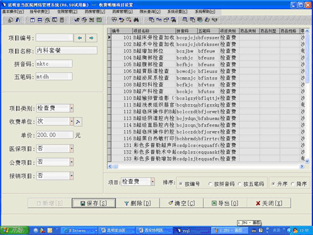Open the 收费单位 dropdown
The image size is (313, 235).
click(72, 121)
